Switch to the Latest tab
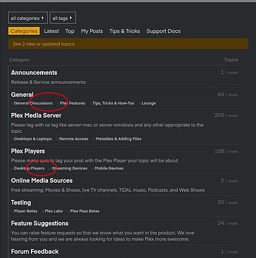 pos(51,31)
